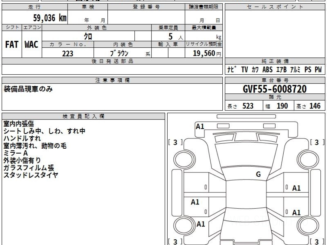Select the 走行 column header
This screenshot has width=327, height=245.
tap(35, 7)
